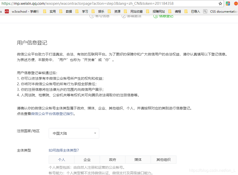Click description 个人类型包括：由自然人注册

pos(87,168)
